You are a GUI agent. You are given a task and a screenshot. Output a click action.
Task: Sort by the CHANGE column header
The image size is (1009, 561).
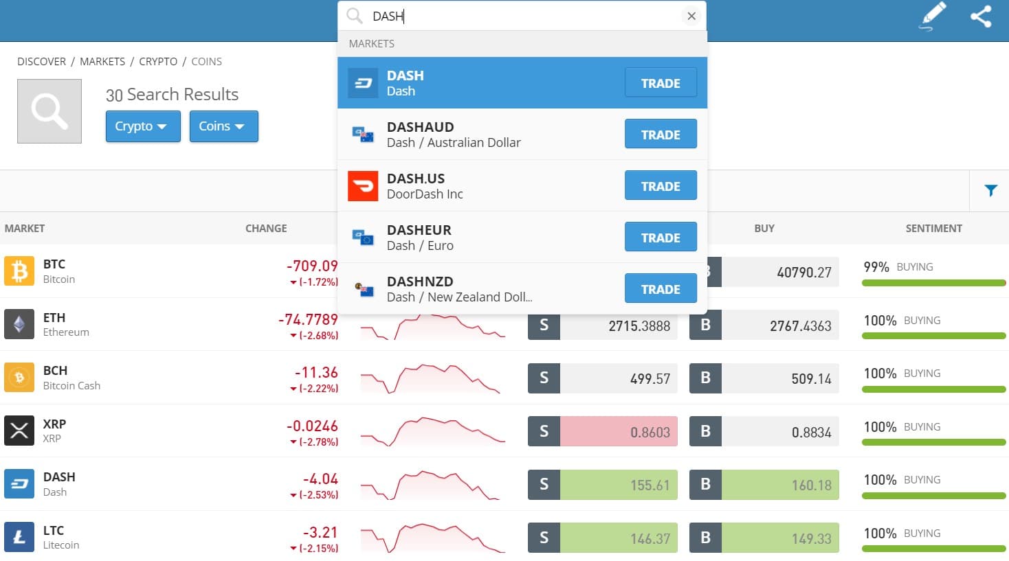[x=266, y=228]
